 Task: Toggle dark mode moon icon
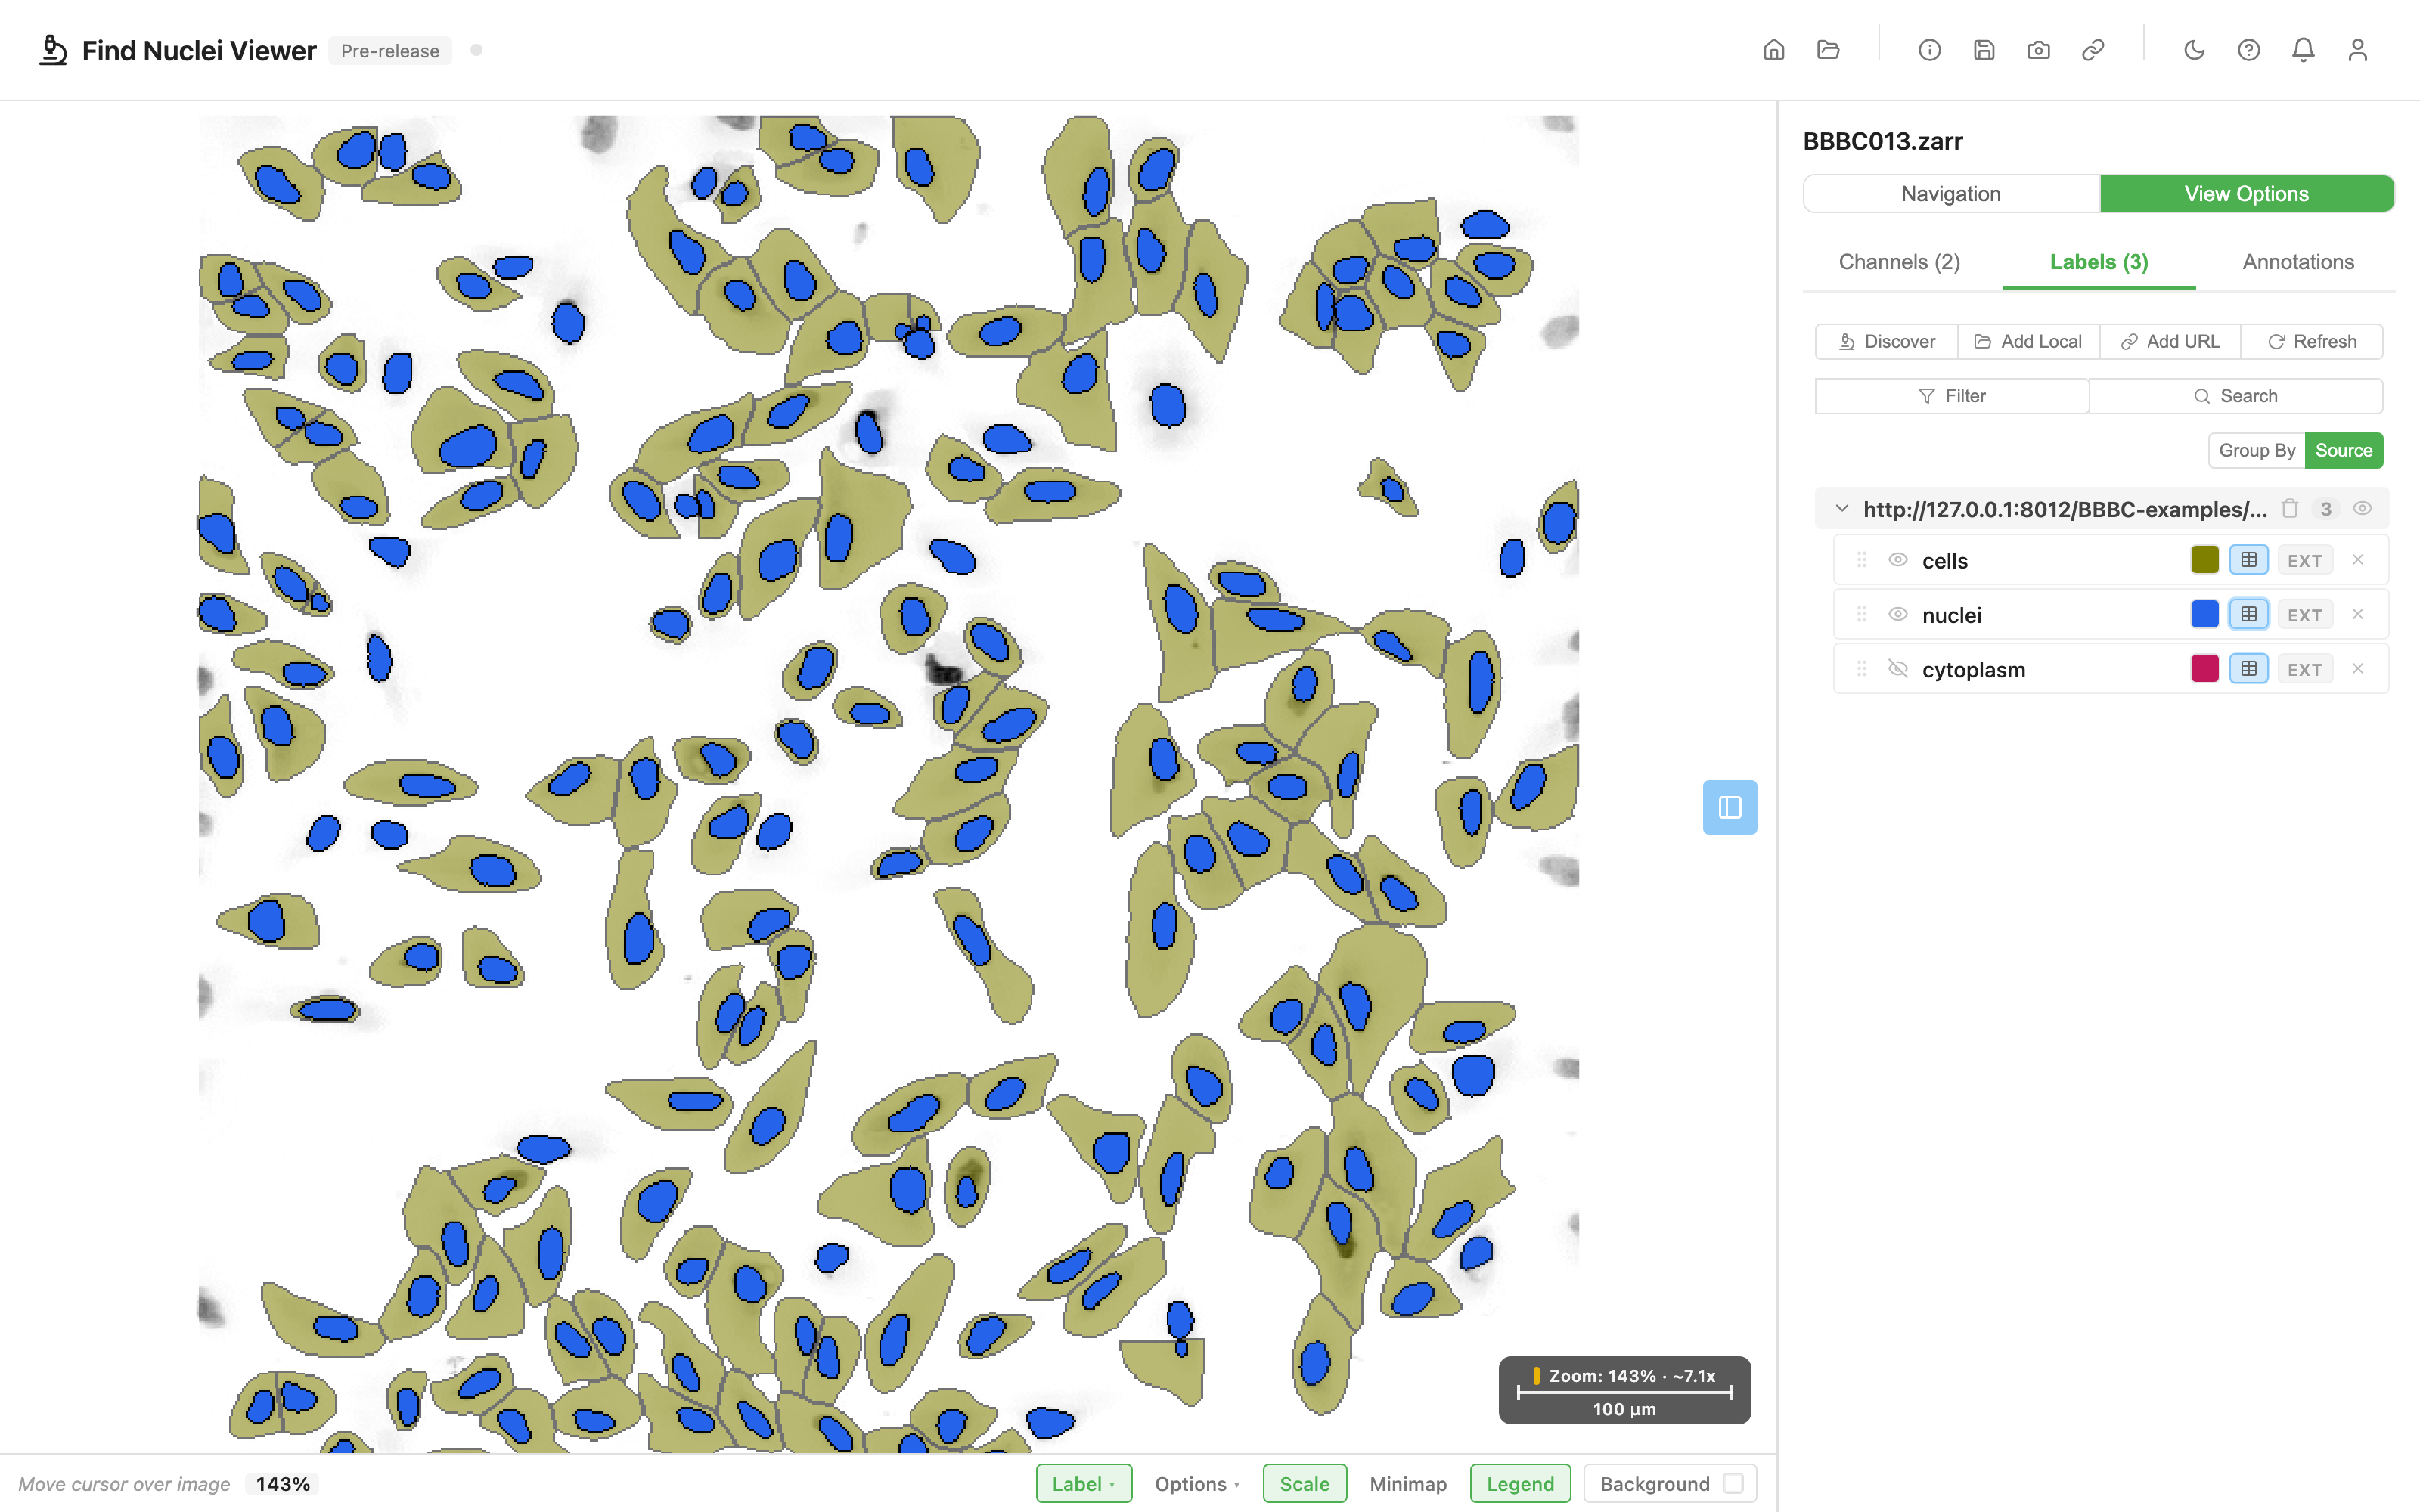pos(2194,50)
